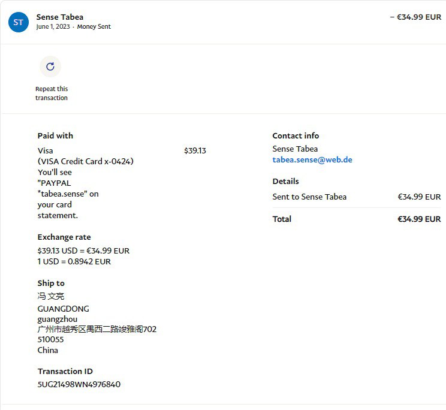Select the transaction ID 5UG21498WN4976840
446x410 pixels.
(x=79, y=384)
